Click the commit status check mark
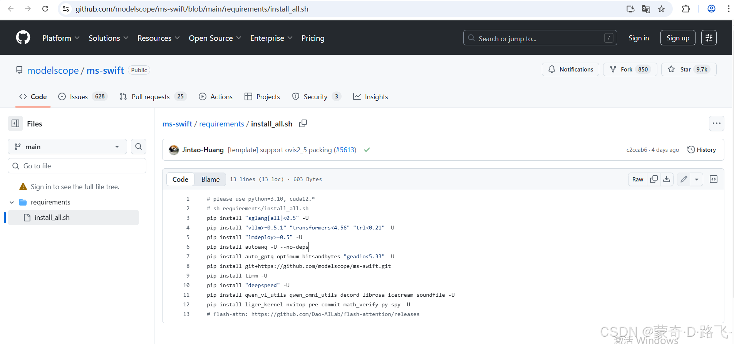 coord(367,150)
